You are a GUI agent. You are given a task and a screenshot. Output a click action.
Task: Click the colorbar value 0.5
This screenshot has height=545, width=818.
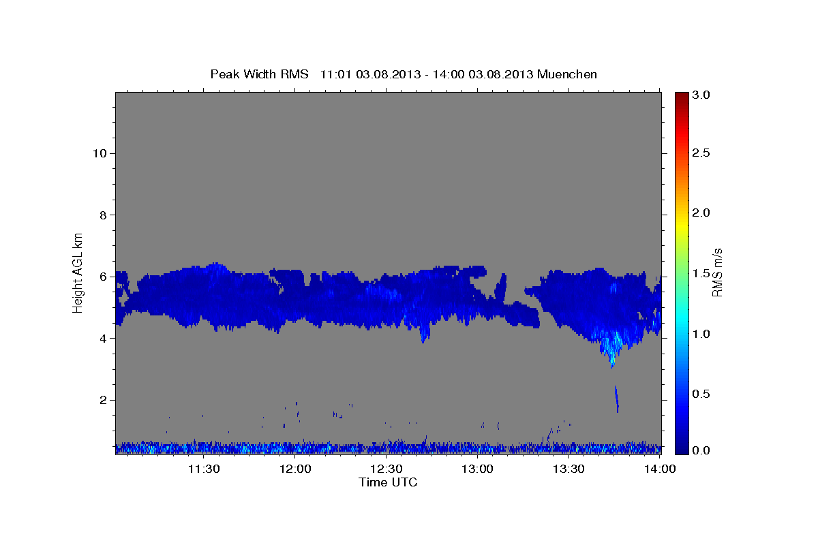[x=703, y=393]
